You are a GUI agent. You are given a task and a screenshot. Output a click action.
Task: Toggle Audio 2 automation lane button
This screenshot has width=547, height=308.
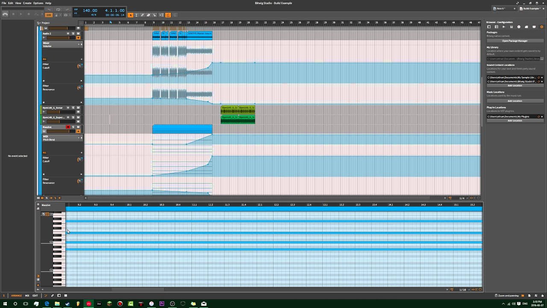coord(78,38)
